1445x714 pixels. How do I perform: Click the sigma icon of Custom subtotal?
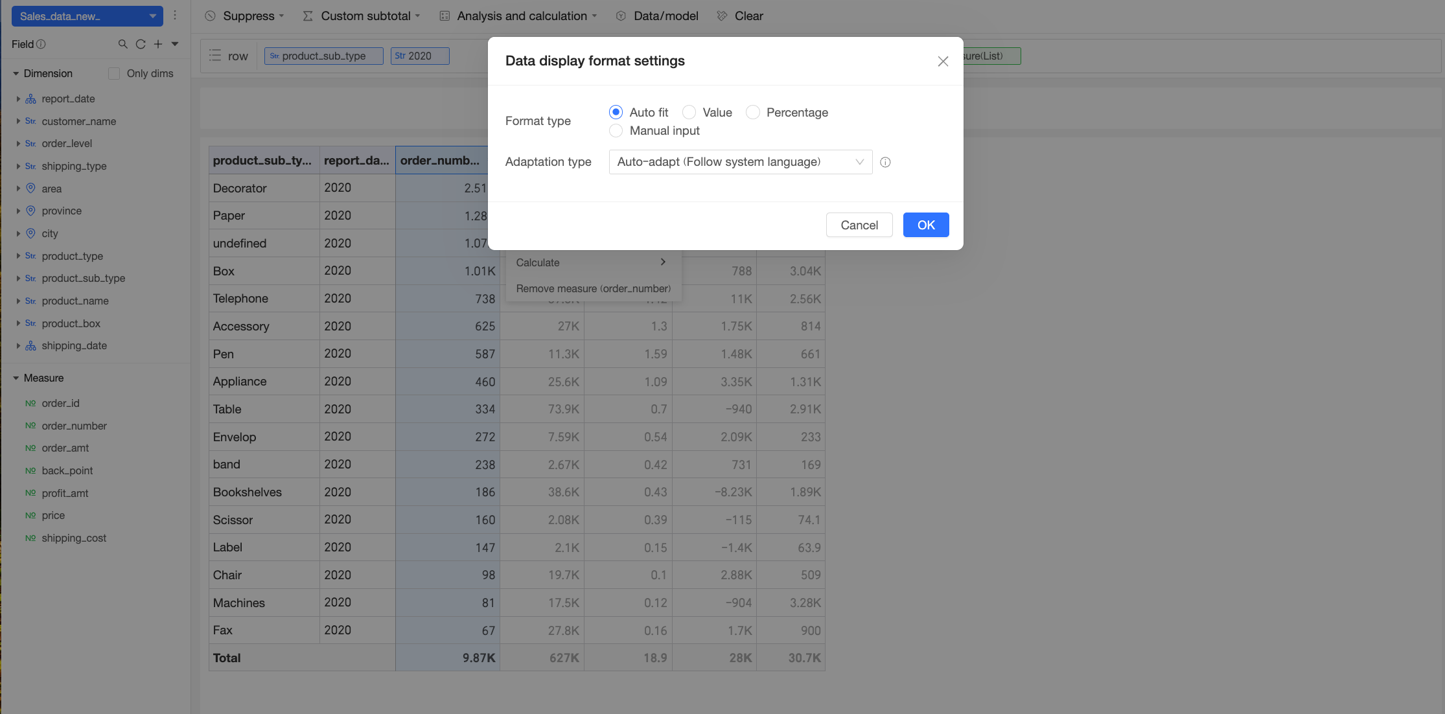[308, 16]
